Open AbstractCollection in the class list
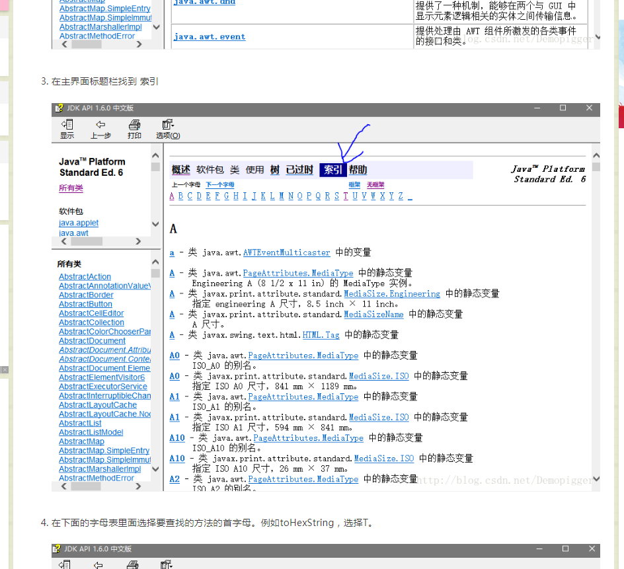The height and width of the screenshot is (569, 624). tap(91, 322)
